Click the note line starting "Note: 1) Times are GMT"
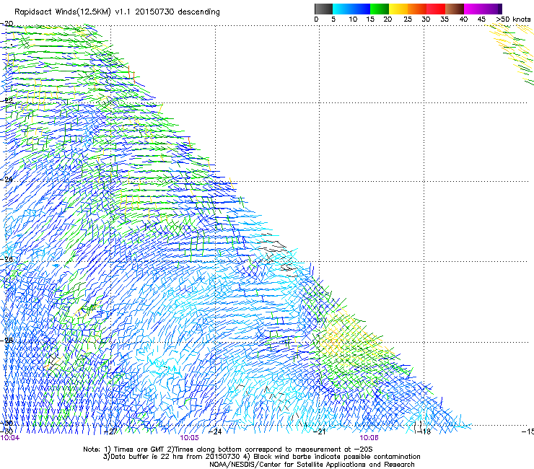Screen dimensions: 534x469 pyautogui.click(x=228, y=450)
